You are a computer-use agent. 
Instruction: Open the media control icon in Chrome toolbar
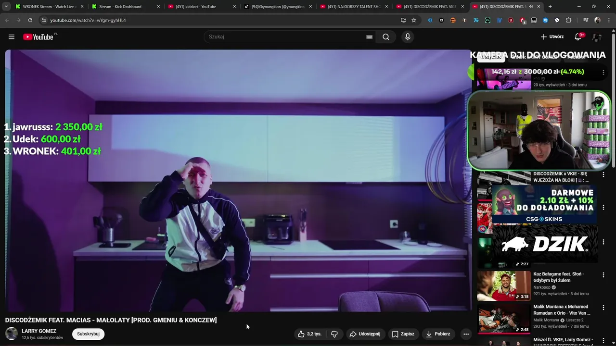[586, 20]
